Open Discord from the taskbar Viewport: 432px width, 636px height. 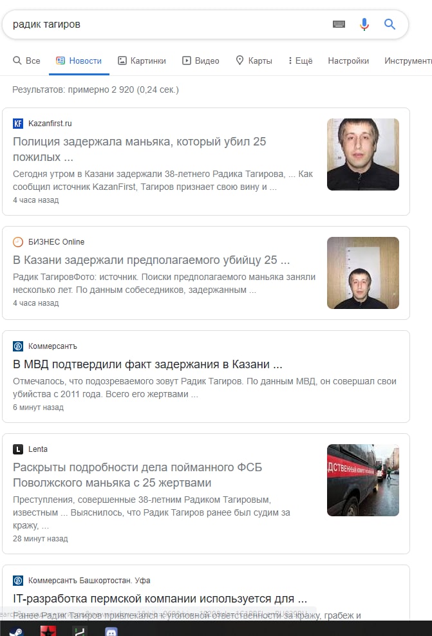click(111, 631)
